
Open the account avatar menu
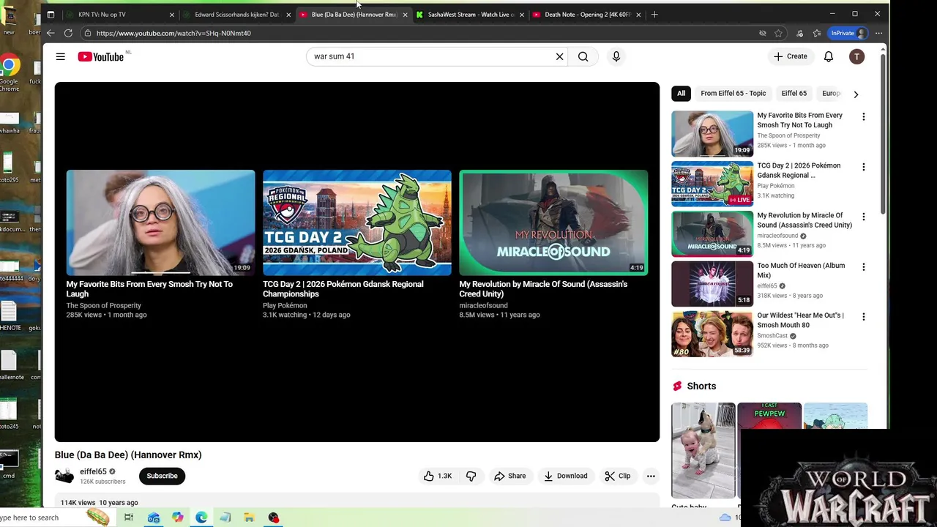tap(856, 56)
